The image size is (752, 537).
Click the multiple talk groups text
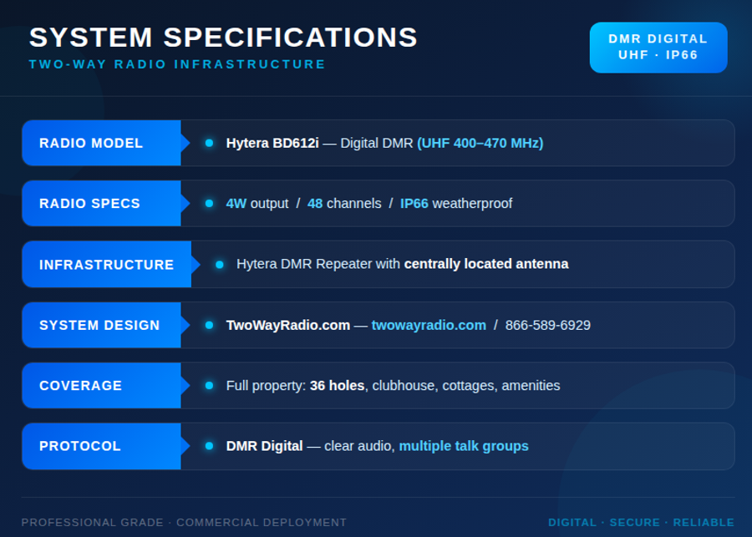(x=464, y=446)
